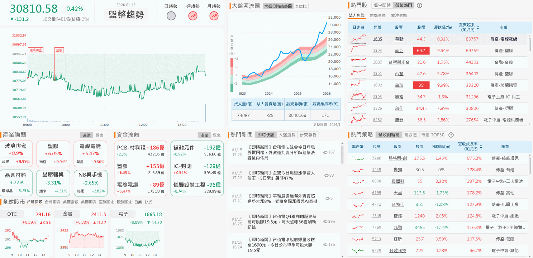Open 熙特爾-創 quarterly trend mini chart
The height and width of the screenshot is (258, 533).
pyautogui.click(x=358, y=158)
